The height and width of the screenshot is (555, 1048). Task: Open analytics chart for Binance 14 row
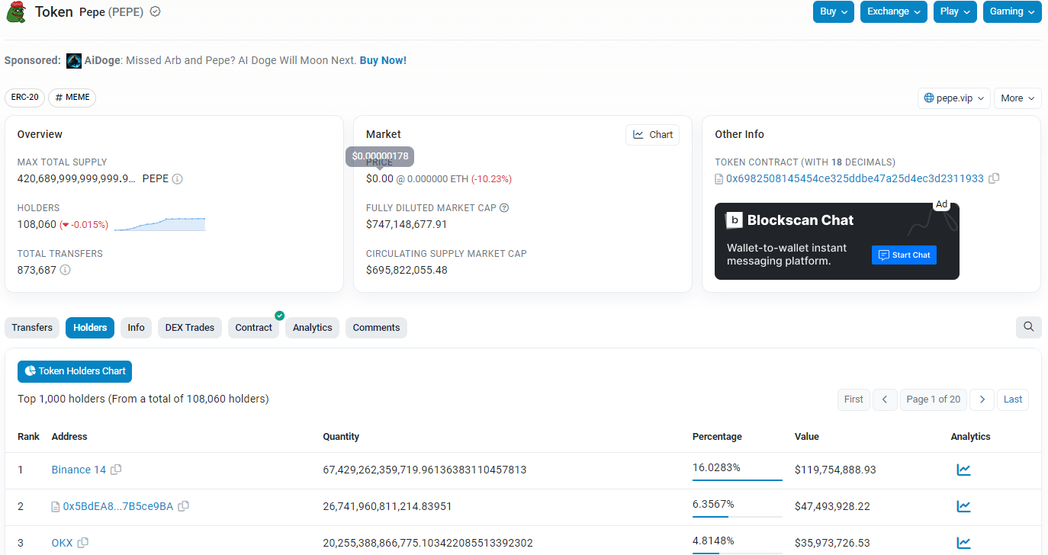(x=963, y=470)
